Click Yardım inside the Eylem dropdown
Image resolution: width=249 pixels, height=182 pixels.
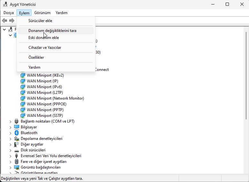point(56,67)
